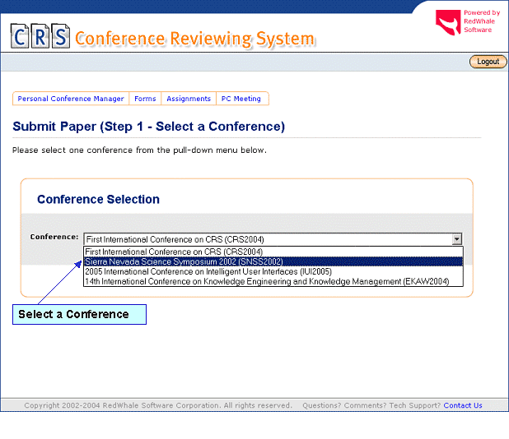Open the Personal Conference Manager tab
Image resolution: width=509 pixels, height=439 pixels.
(x=71, y=99)
